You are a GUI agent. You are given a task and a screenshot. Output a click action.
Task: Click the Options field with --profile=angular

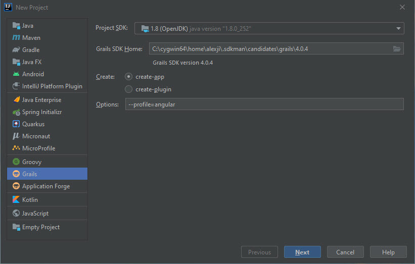(x=264, y=104)
